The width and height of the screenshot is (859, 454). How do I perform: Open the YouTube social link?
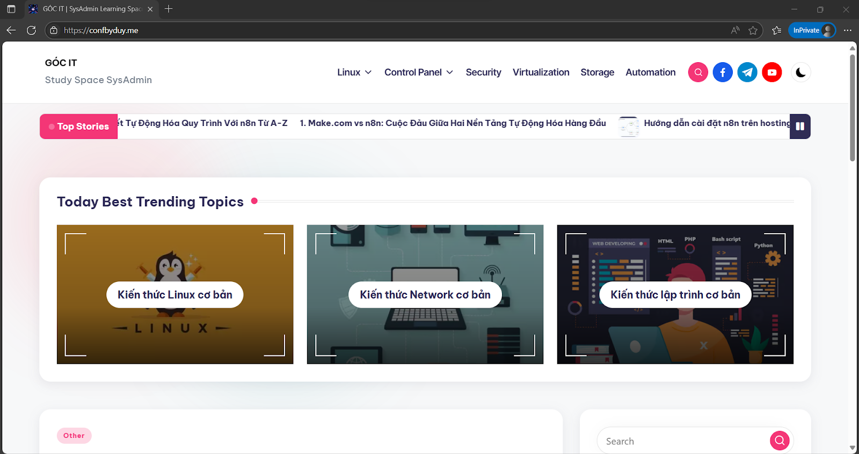point(772,72)
